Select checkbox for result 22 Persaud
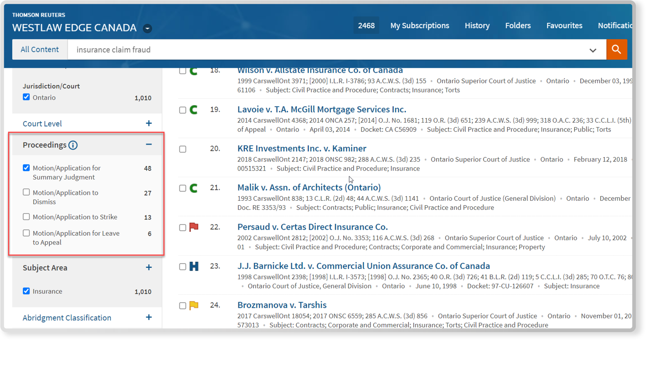The image size is (654, 368). [183, 227]
